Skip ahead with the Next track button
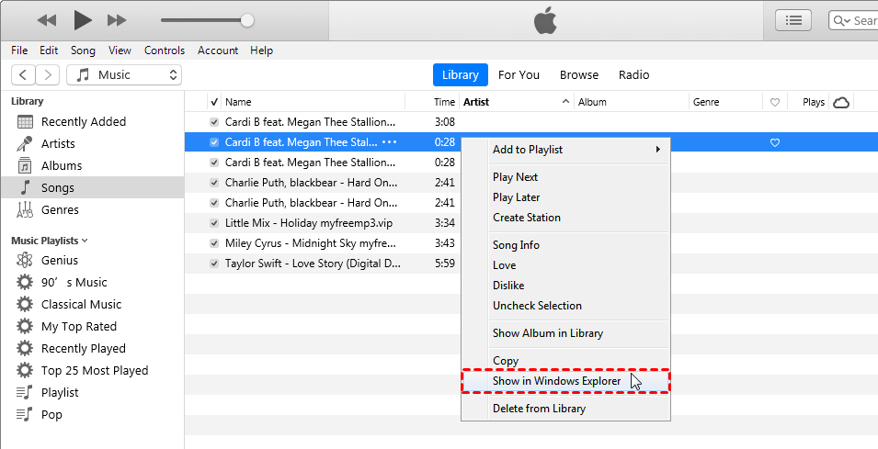 117,20
